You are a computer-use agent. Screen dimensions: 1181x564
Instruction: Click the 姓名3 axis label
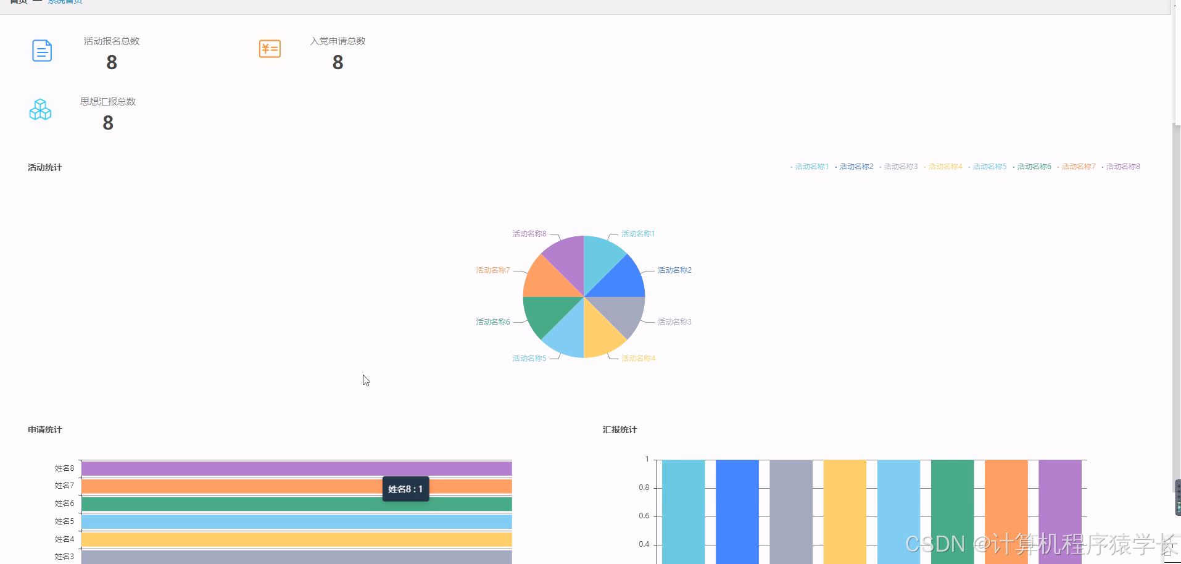pos(64,557)
